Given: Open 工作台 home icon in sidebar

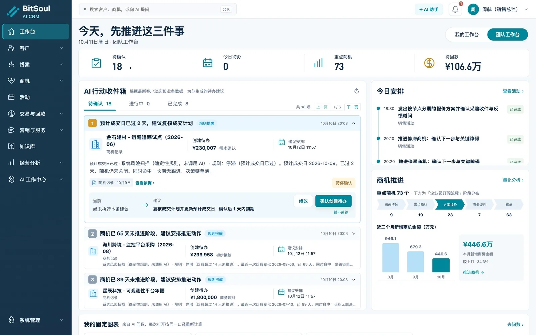Looking at the screenshot, I should [x=11, y=31].
